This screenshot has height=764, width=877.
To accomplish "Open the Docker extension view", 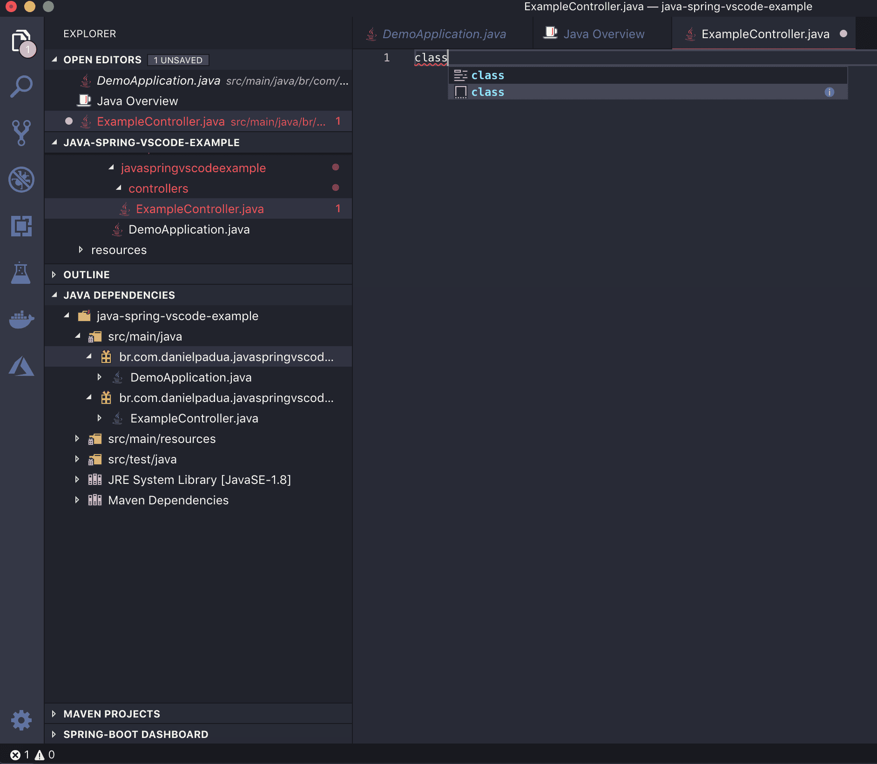I will pyautogui.click(x=21, y=320).
